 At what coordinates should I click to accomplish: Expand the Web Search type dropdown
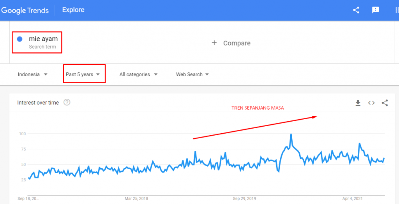(192, 74)
